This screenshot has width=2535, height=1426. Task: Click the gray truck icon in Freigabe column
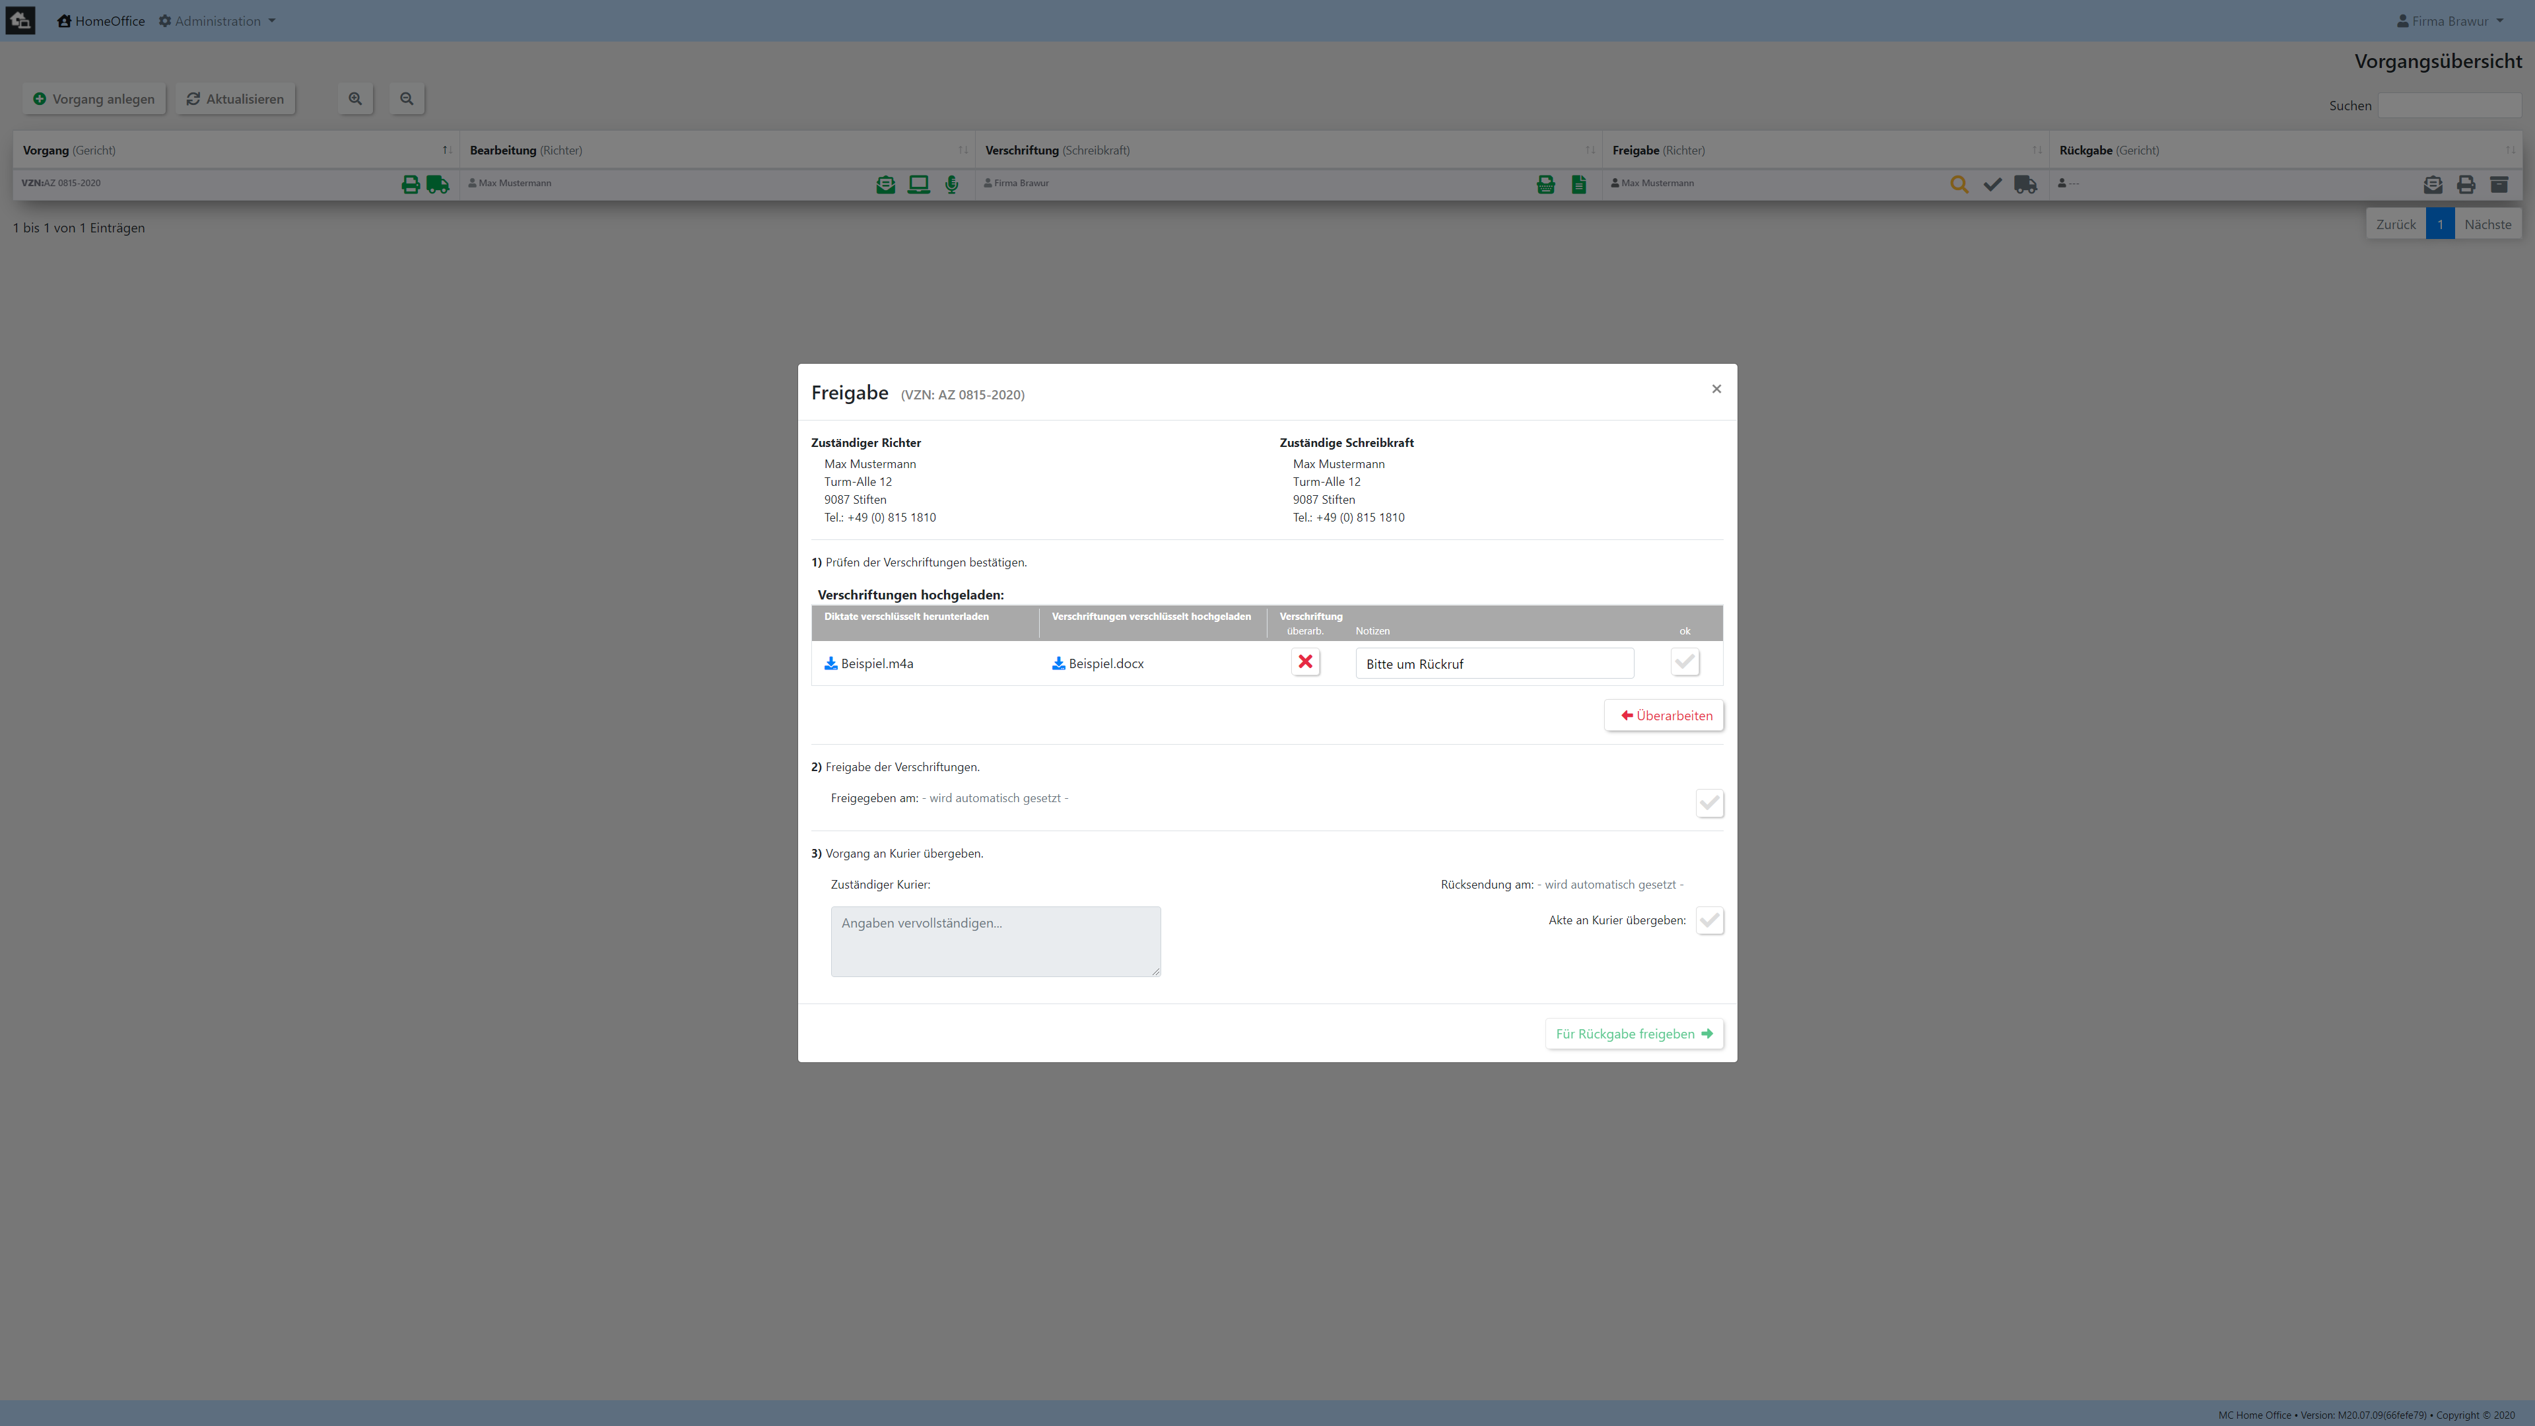click(x=2025, y=184)
